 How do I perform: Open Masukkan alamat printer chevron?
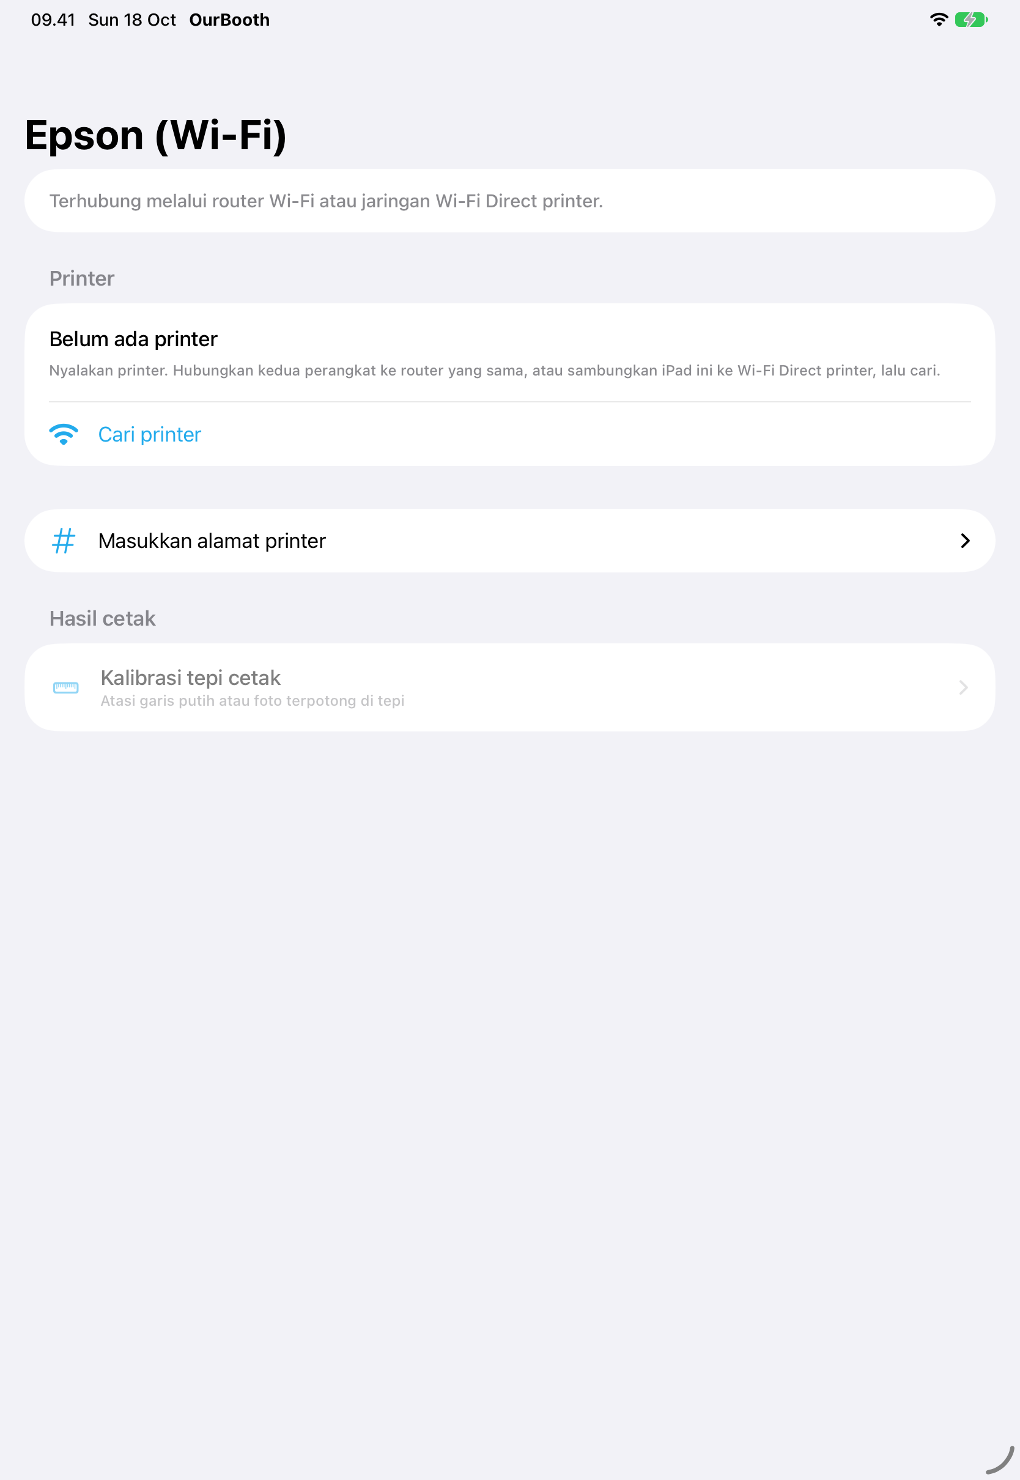[x=965, y=541]
